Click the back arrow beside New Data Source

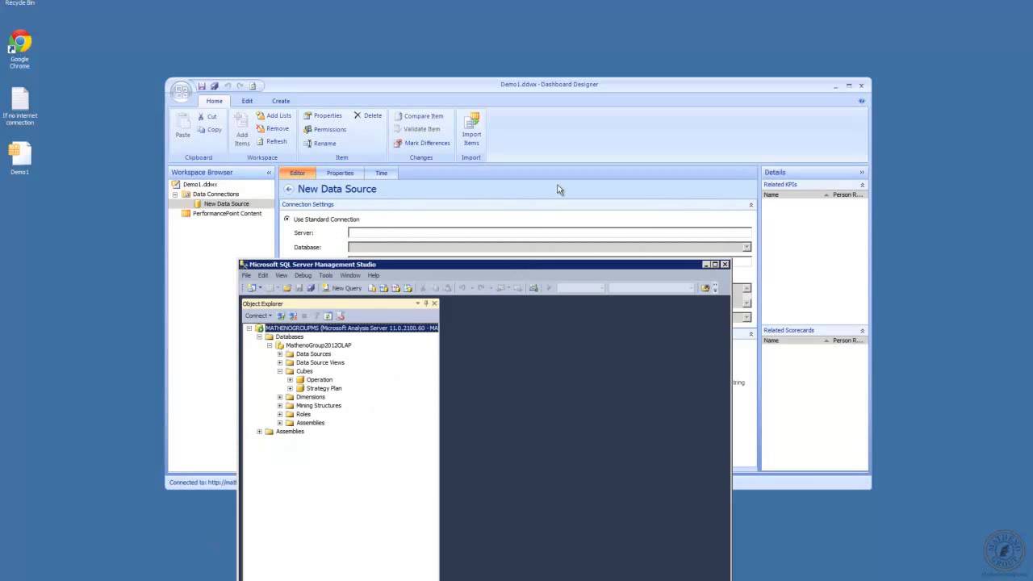[x=288, y=189]
